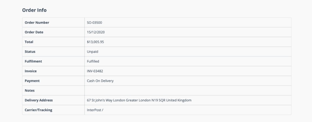Click the Status label

[x=30, y=52]
